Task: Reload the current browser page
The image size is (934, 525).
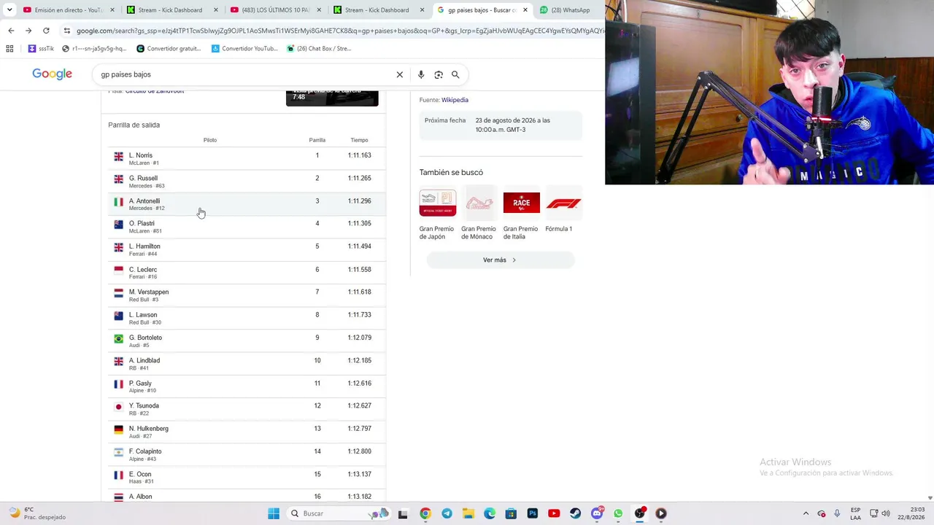Action: (x=46, y=31)
